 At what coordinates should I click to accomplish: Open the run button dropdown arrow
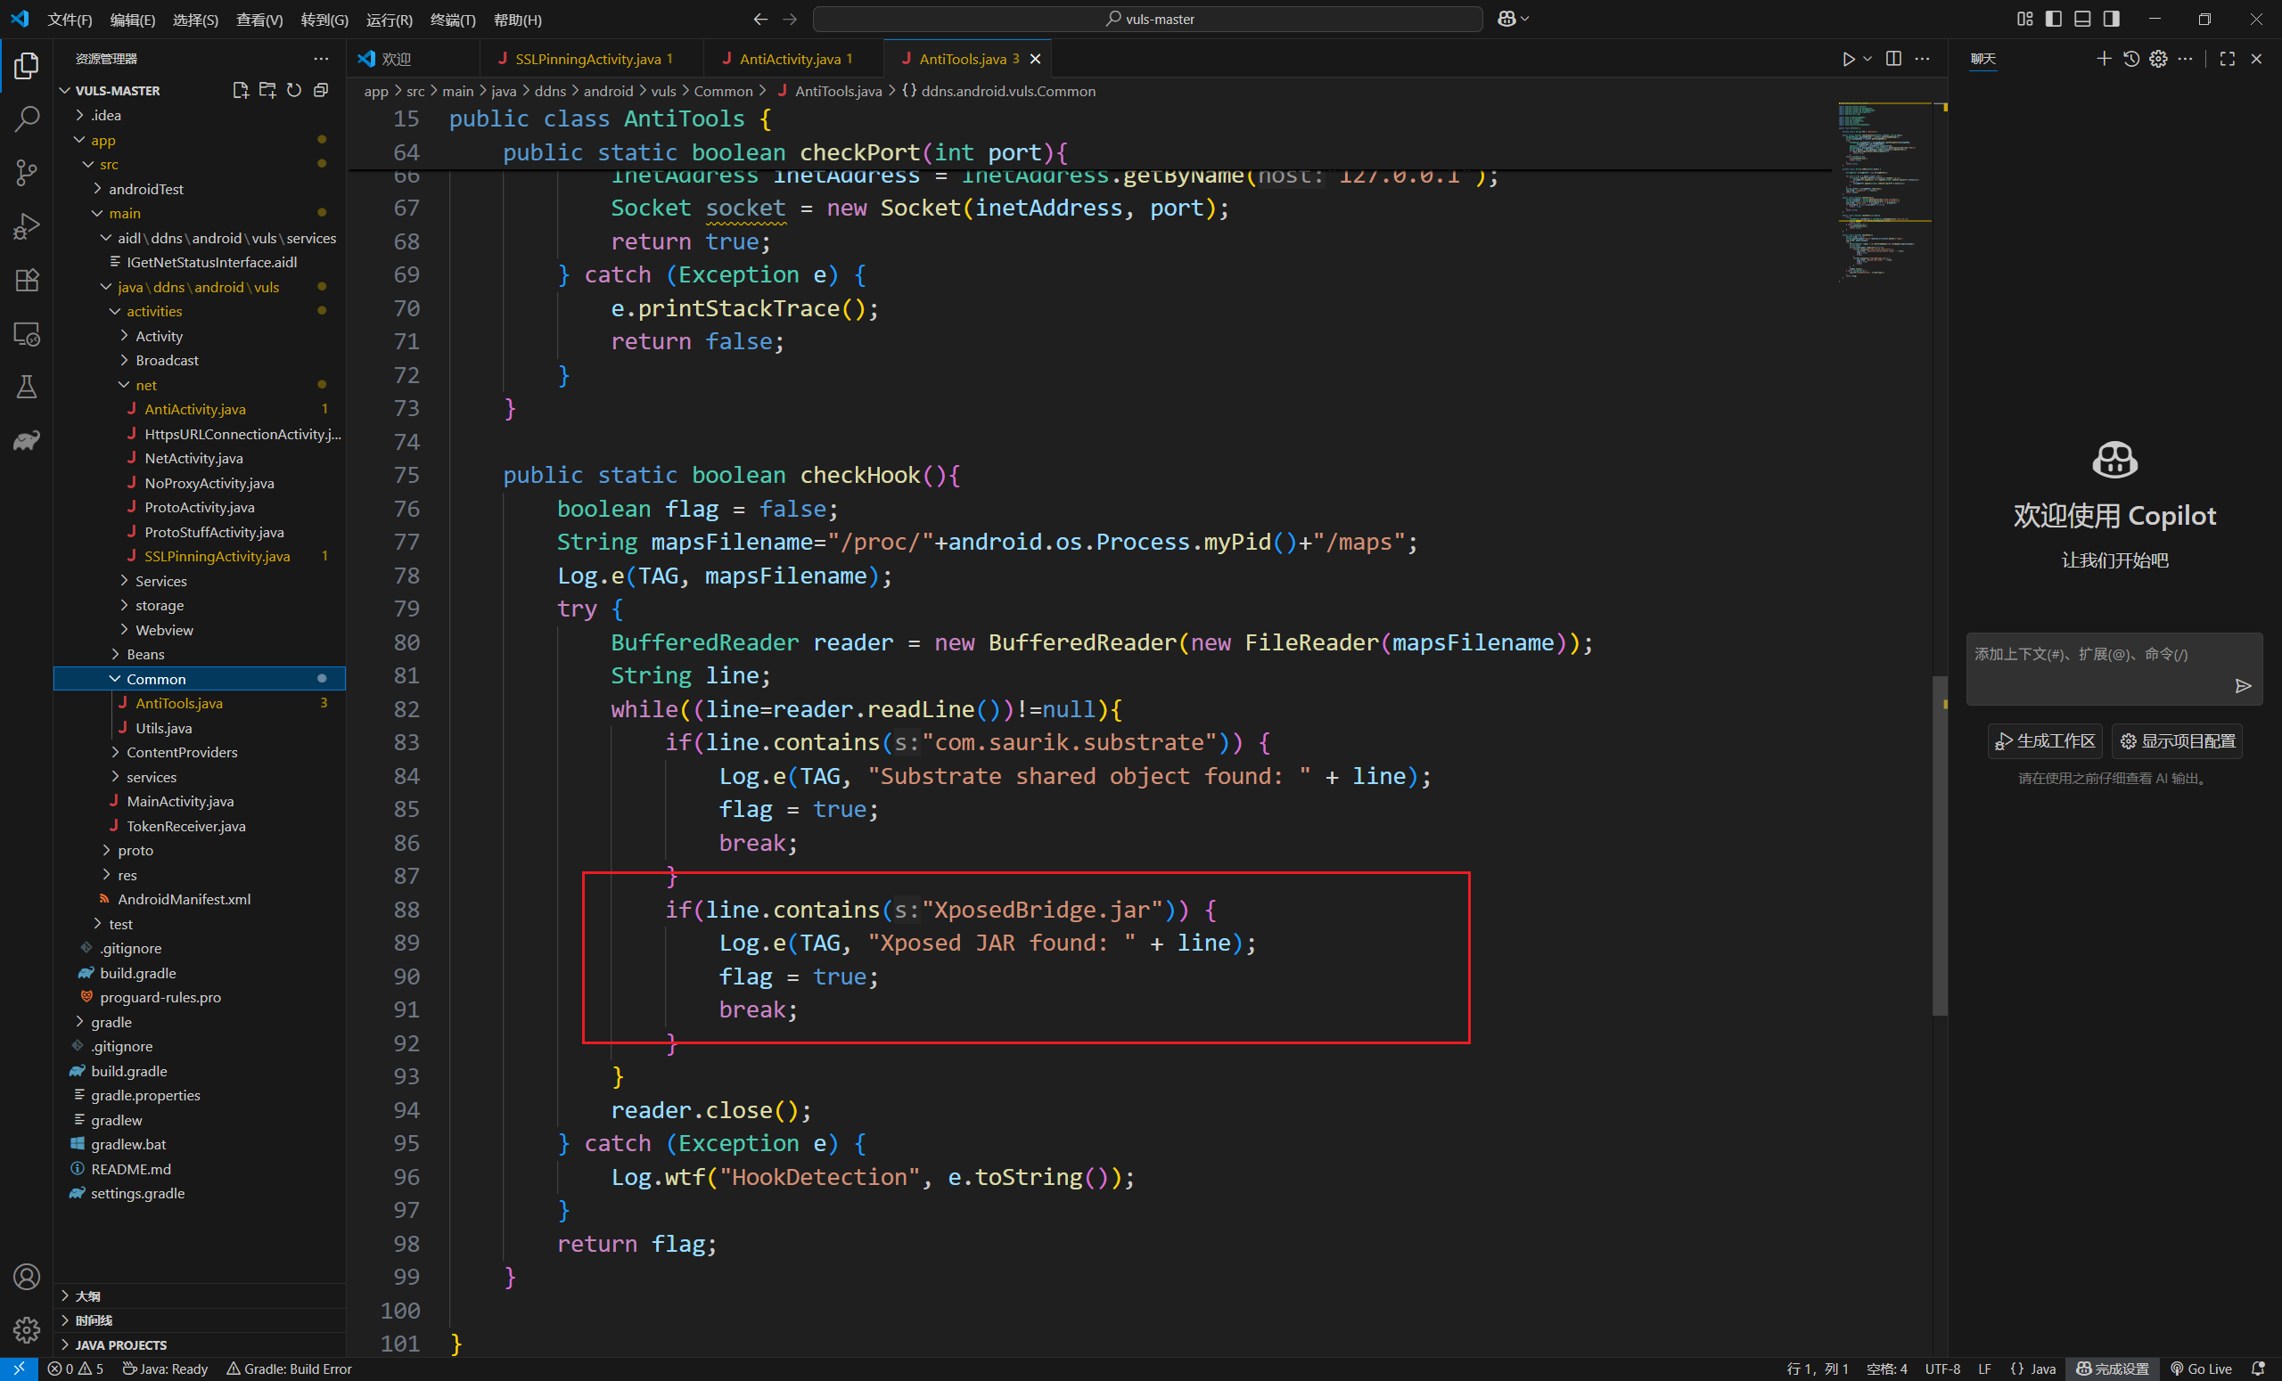pos(1867,58)
